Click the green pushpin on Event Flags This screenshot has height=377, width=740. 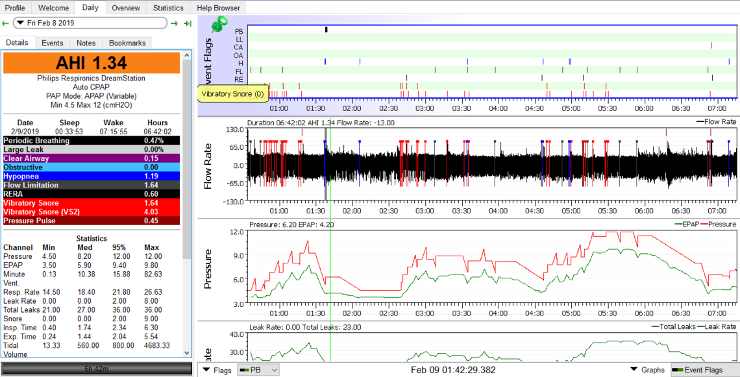click(x=219, y=26)
